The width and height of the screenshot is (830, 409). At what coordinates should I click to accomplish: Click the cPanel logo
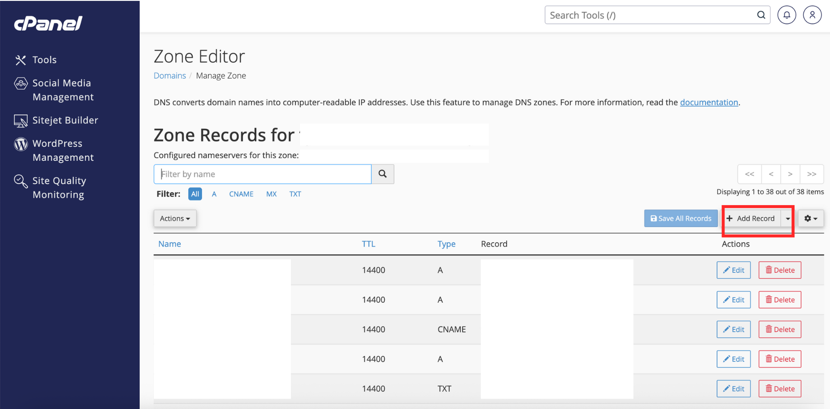click(48, 23)
